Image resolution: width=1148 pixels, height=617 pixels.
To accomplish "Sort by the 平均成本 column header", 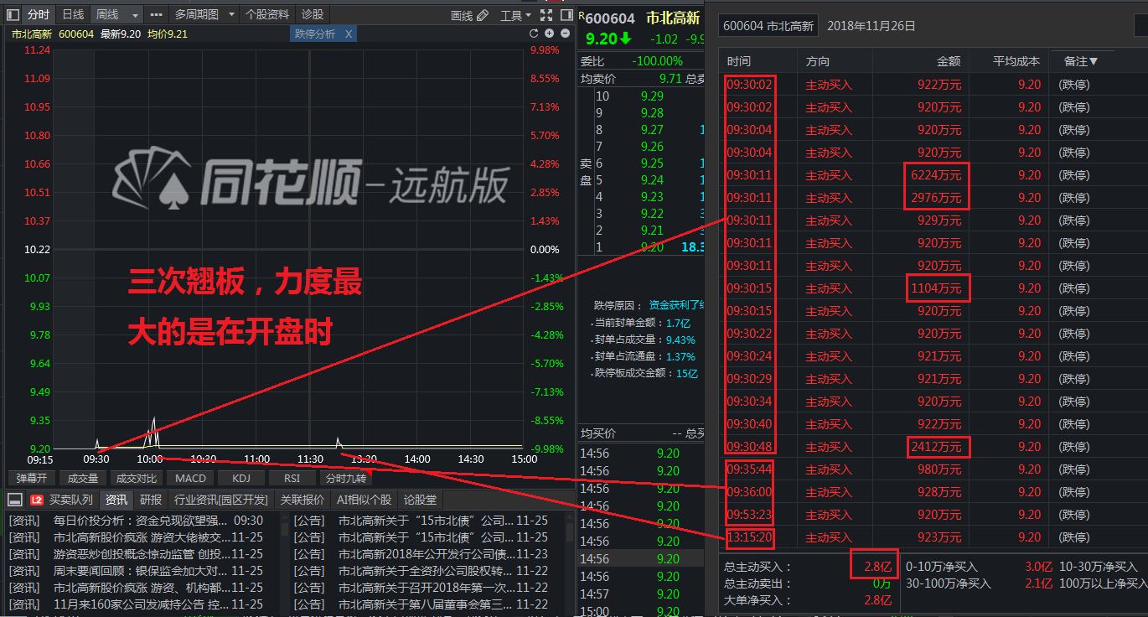I will [1016, 61].
